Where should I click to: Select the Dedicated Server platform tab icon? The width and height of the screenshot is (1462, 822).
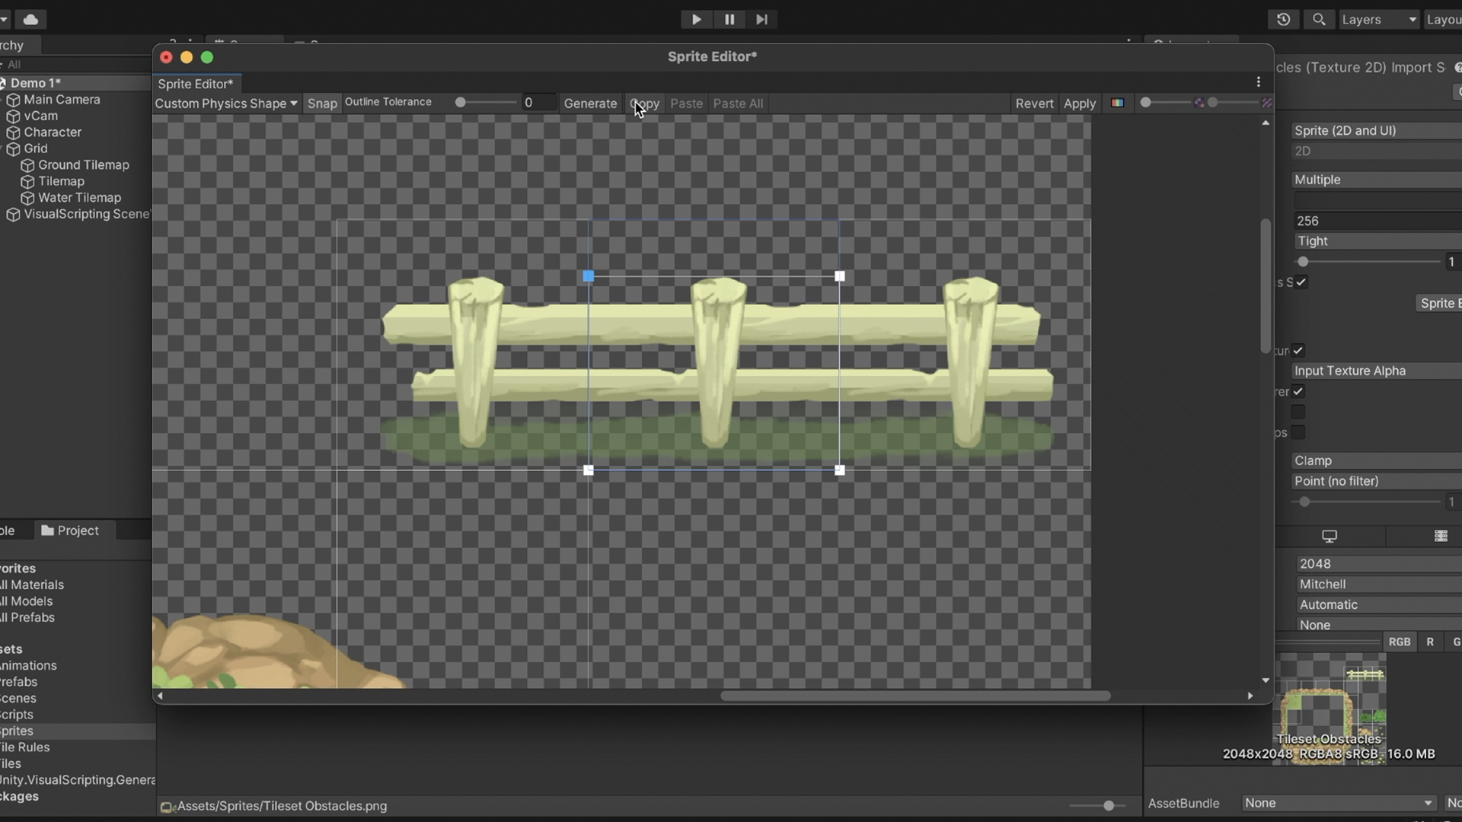(1441, 537)
